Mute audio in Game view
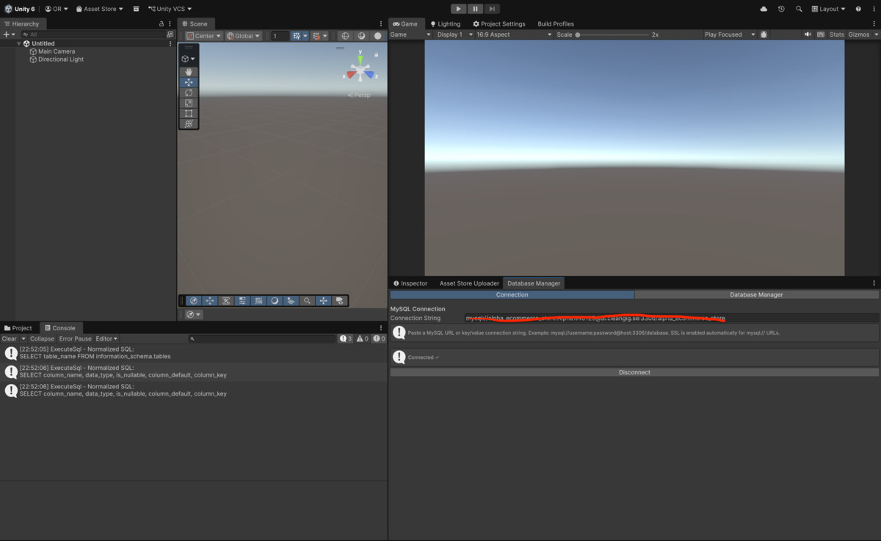881x541 pixels. click(808, 35)
